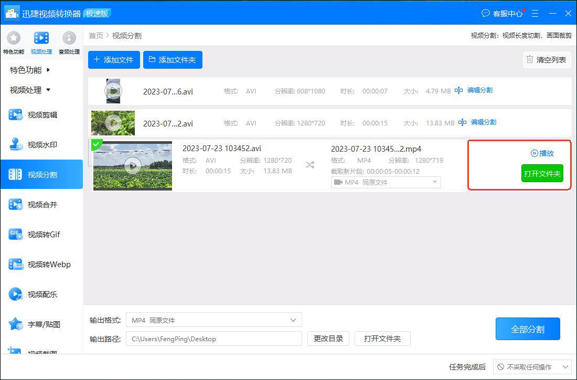Switch to the 视频转Gif tool

click(42, 234)
